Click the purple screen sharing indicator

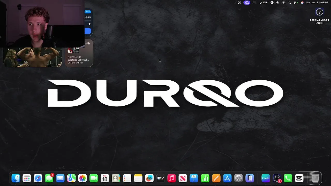(x=247, y=3)
